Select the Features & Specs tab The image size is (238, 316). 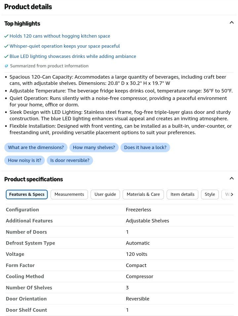[x=26, y=194]
